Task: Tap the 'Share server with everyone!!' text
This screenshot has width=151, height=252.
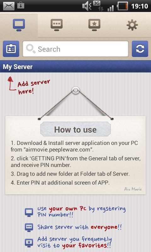Action: (x=79, y=227)
